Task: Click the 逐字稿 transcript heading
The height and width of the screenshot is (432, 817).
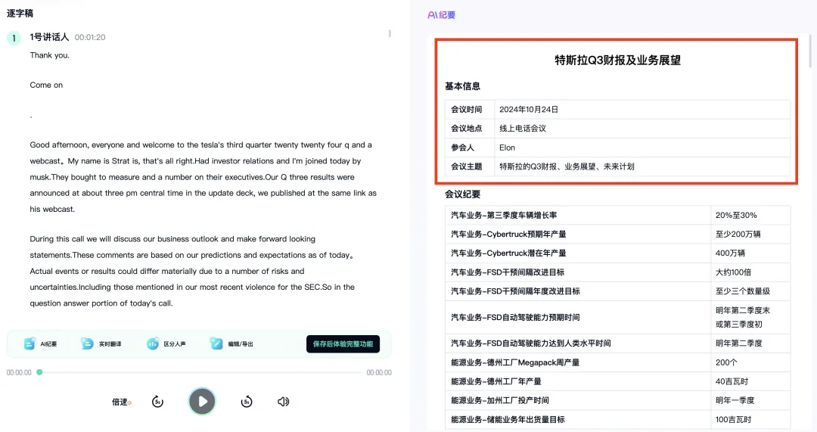Action: coord(20,13)
